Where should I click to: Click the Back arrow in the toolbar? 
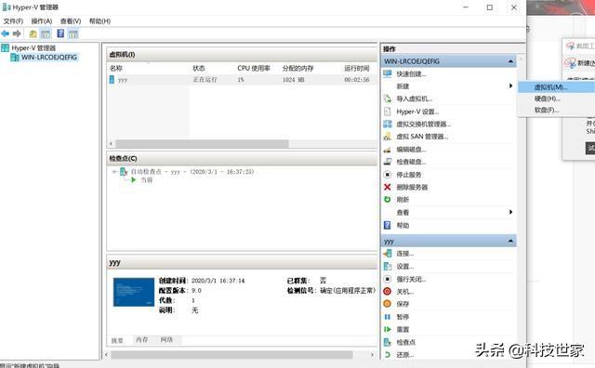coord(6,33)
